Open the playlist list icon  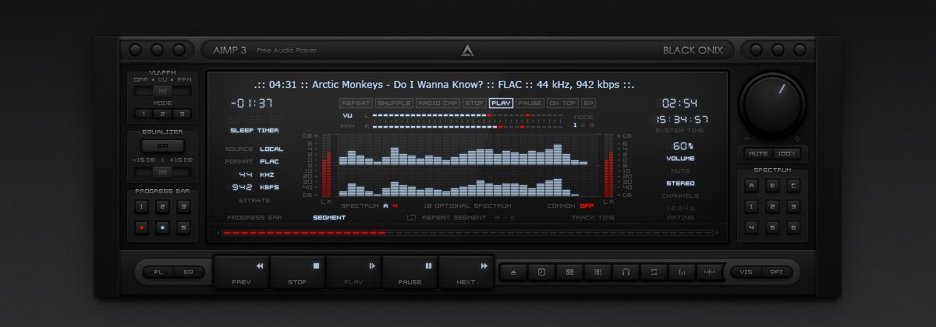pyautogui.click(x=597, y=272)
